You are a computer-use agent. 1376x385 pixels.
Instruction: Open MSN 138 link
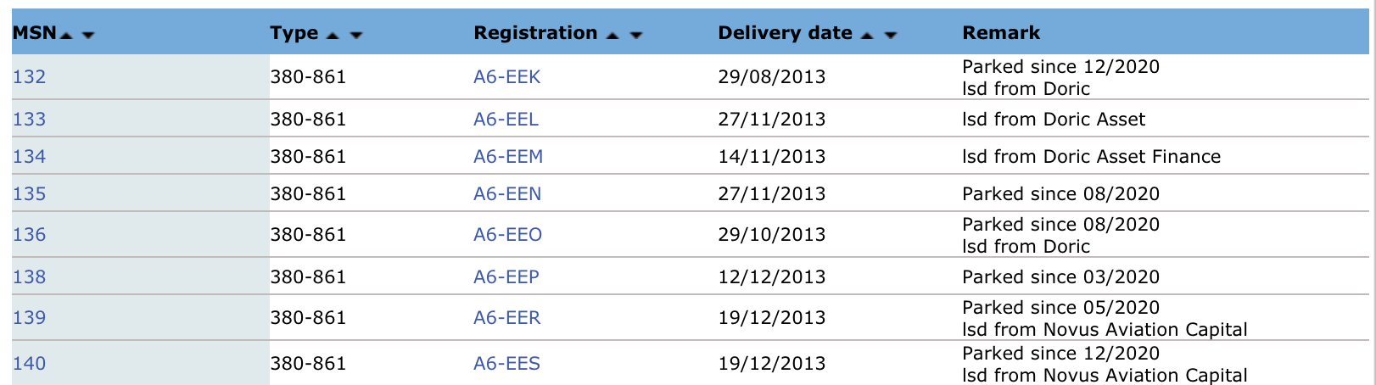(x=29, y=277)
